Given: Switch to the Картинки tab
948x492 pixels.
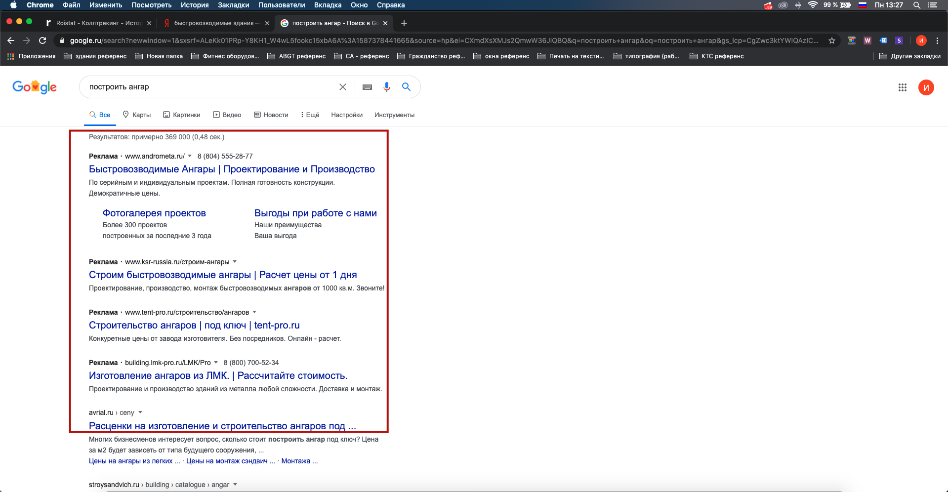Looking at the screenshot, I should (182, 115).
